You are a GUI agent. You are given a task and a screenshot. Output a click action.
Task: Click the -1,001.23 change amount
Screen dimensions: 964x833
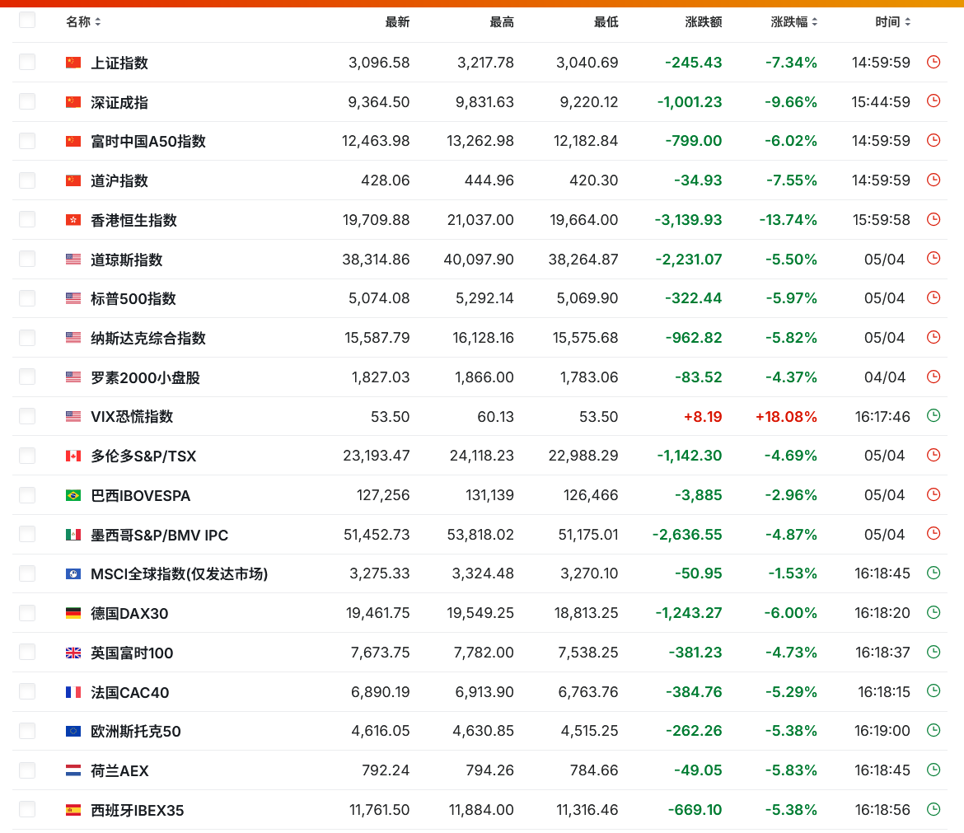click(x=690, y=102)
